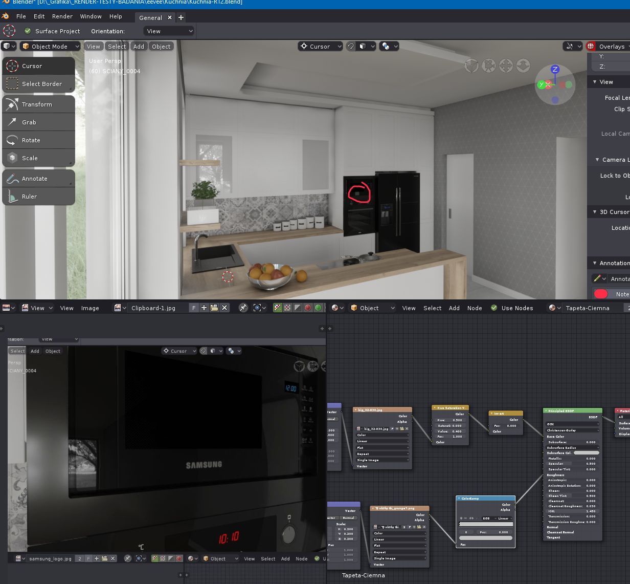
Task: Show red channel in image editor
Action: 308,308
